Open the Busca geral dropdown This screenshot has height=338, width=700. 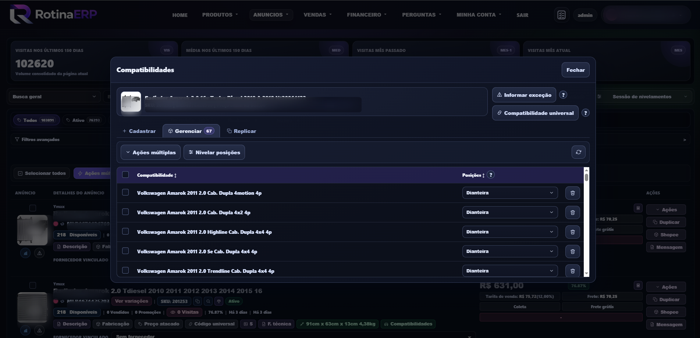(54, 96)
